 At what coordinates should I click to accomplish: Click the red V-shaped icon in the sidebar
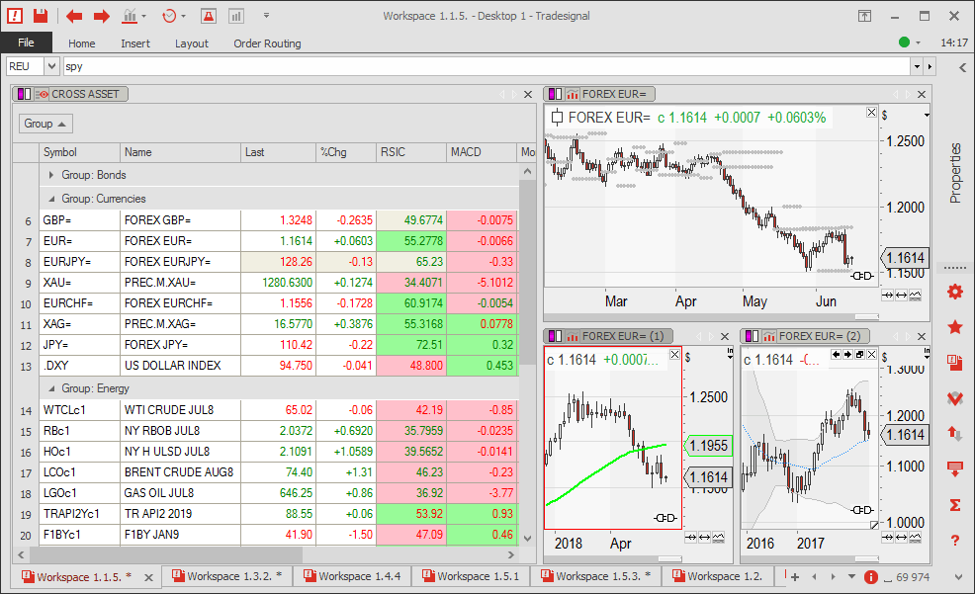(955, 398)
